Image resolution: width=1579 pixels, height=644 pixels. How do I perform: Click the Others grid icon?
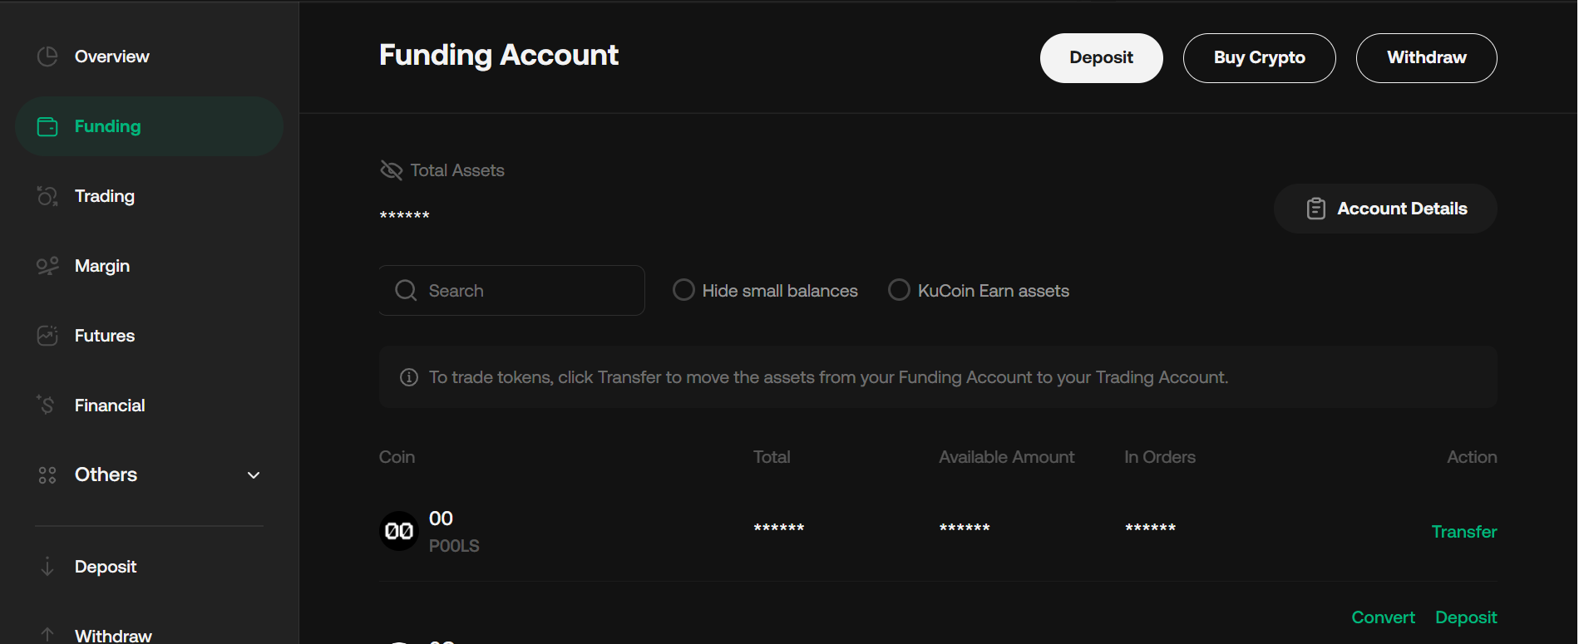(x=47, y=475)
